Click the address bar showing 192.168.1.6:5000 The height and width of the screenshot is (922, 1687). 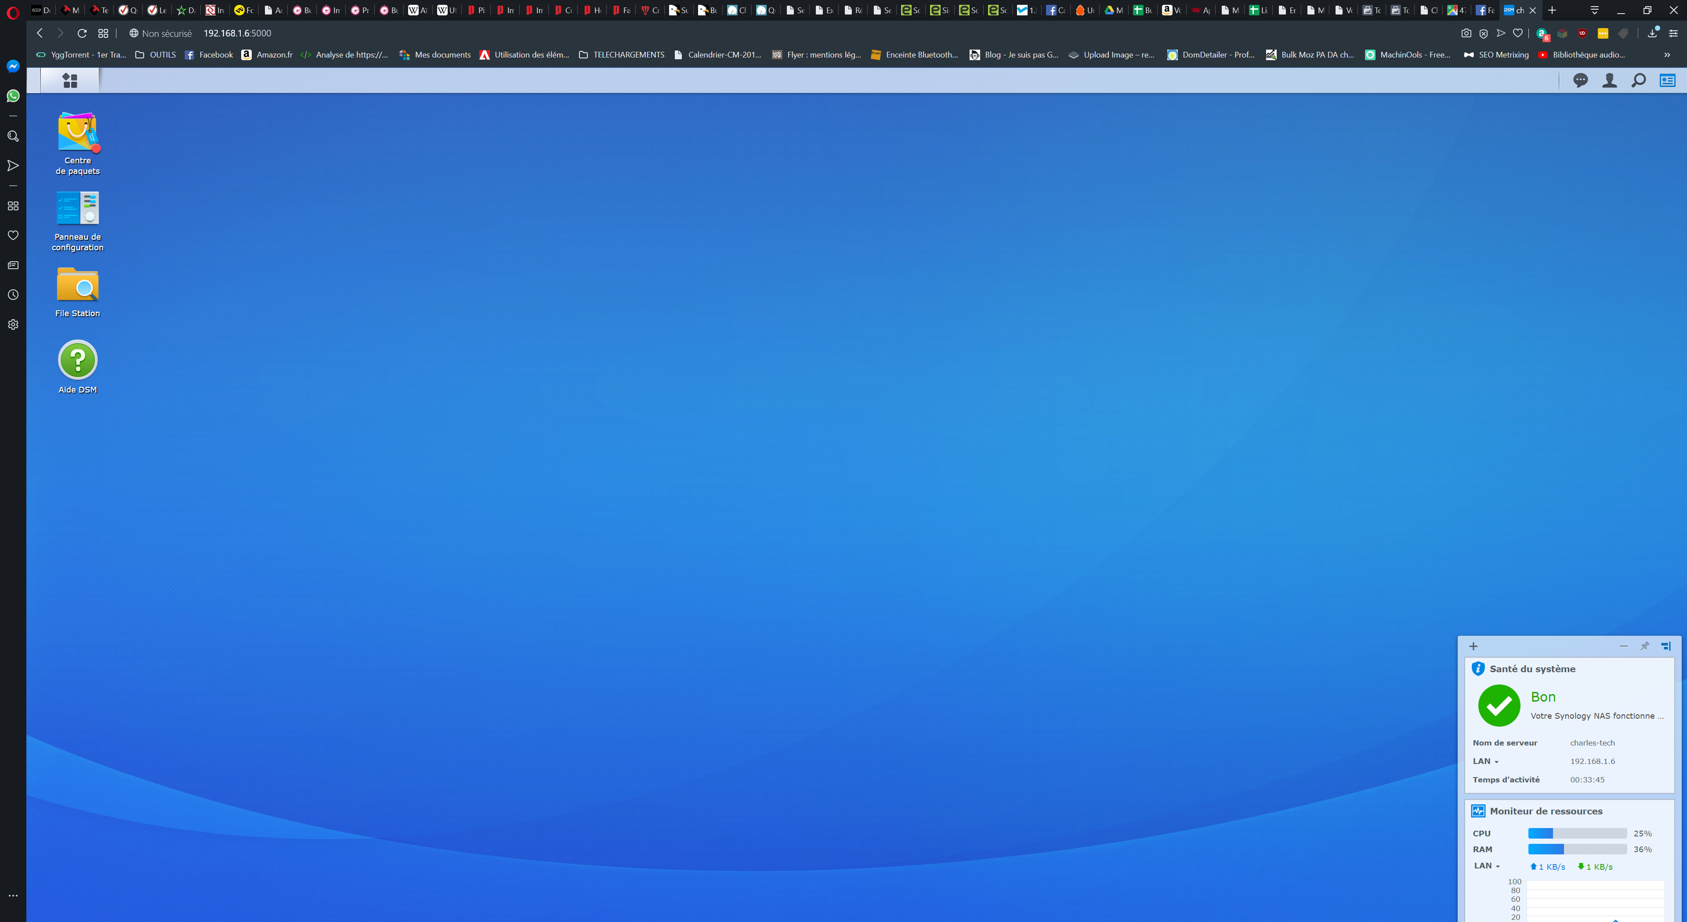(237, 33)
